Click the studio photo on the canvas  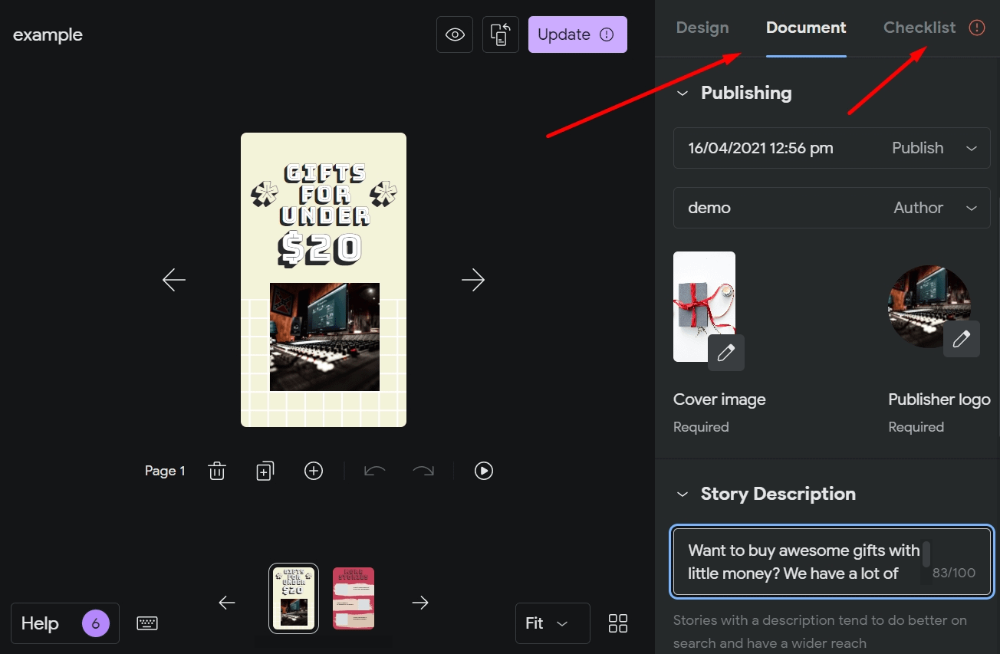click(324, 337)
